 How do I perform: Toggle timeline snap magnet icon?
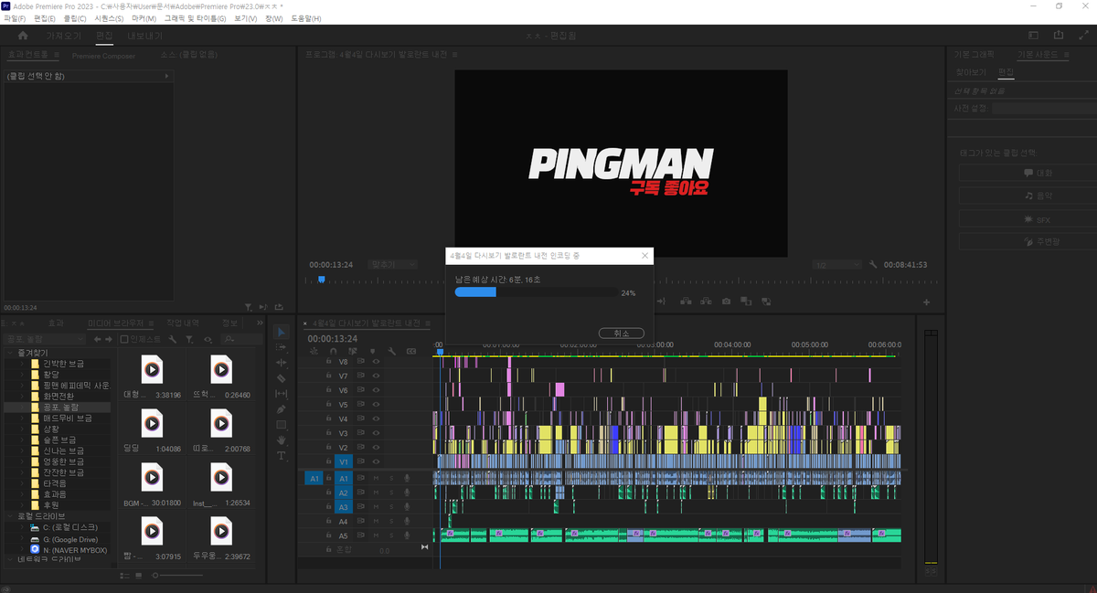click(x=334, y=351)
